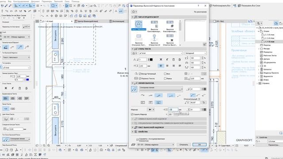
Task: Click the layer icon at the dialog bottom left
Action: coord(133,144)
